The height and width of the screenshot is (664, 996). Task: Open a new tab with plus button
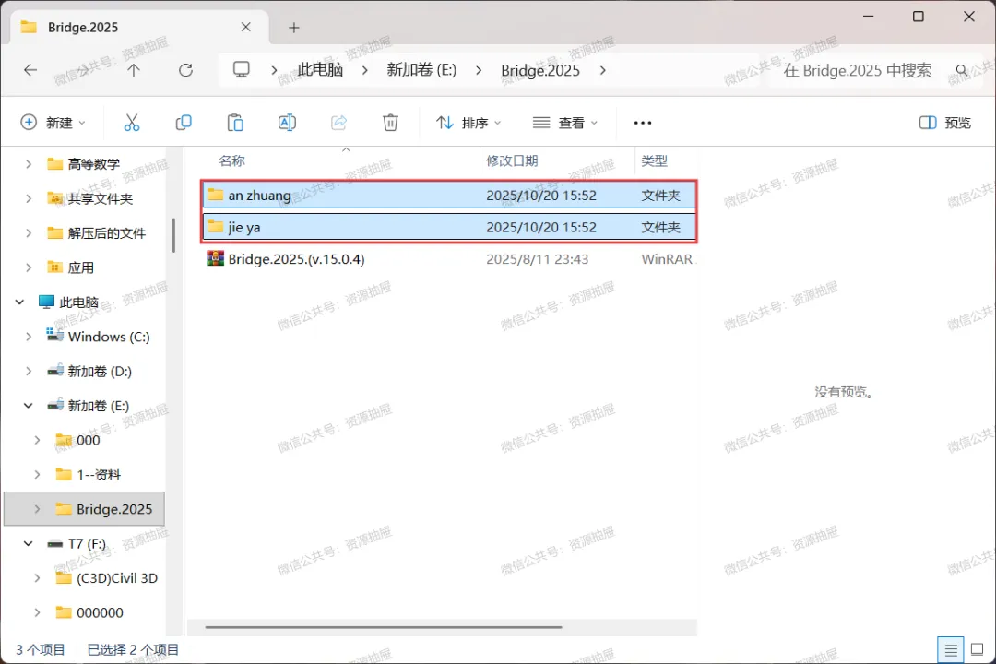coord(294,28)
